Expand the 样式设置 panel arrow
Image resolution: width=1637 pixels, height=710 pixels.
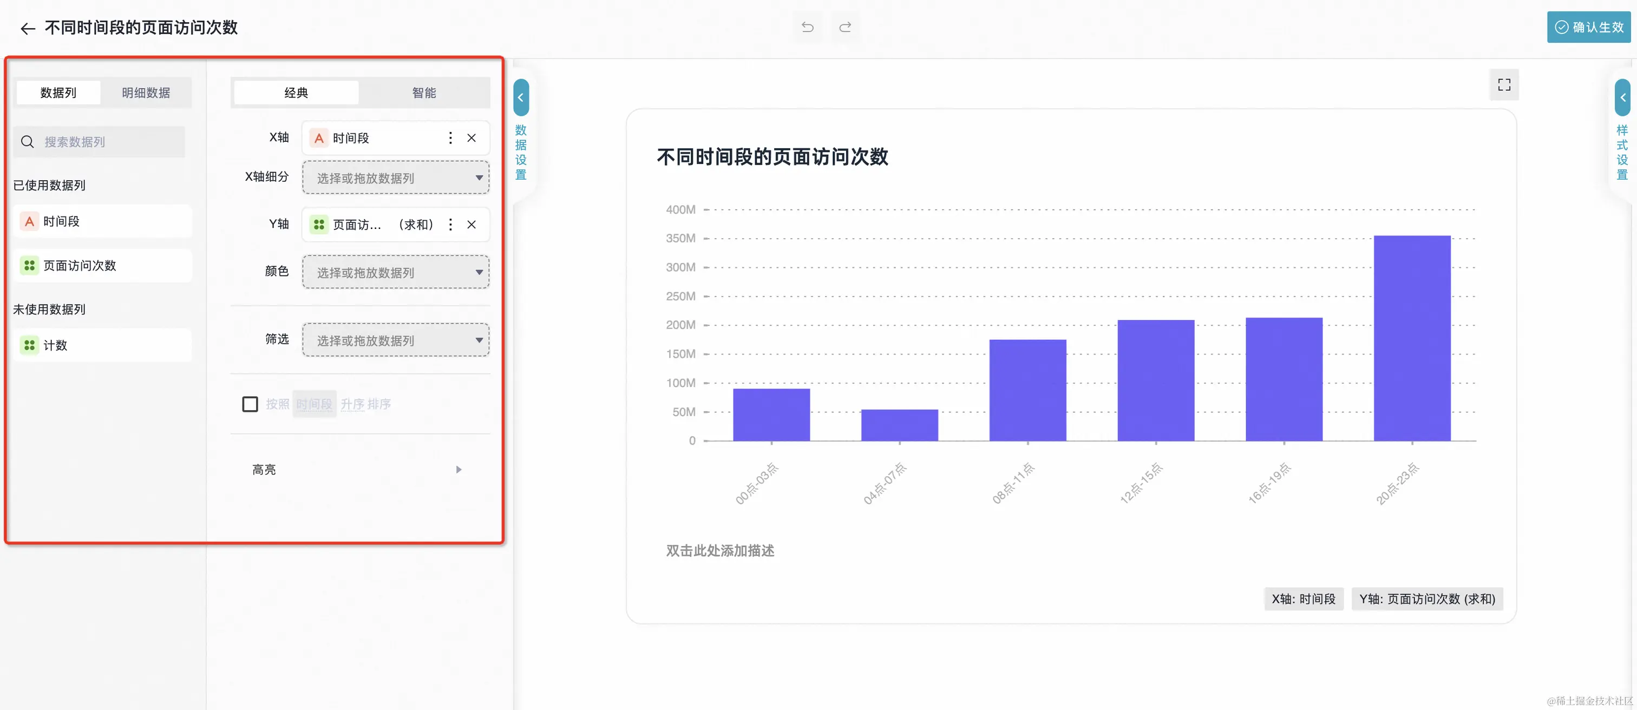pos(1622,98)
